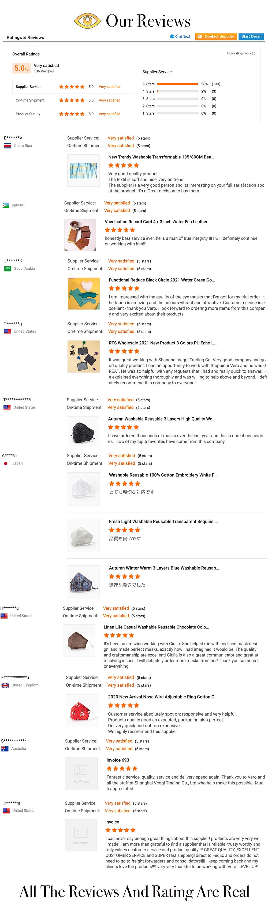Viewport: 268px width, 919px height.
Task: Open the Vaccination Record Card product title
Action: point(157,222)
